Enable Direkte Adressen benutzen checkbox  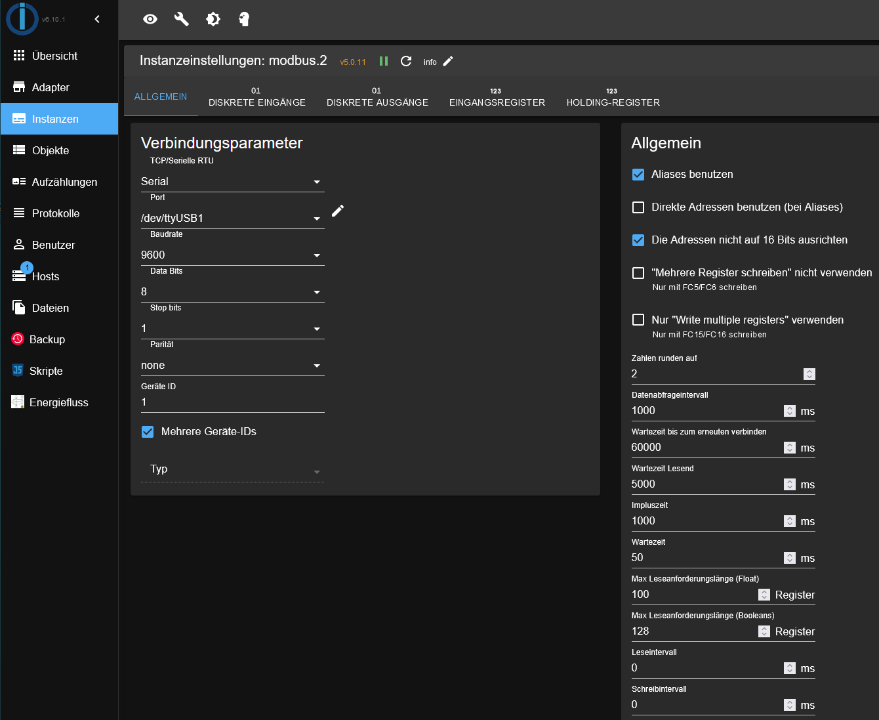point(638,207)
